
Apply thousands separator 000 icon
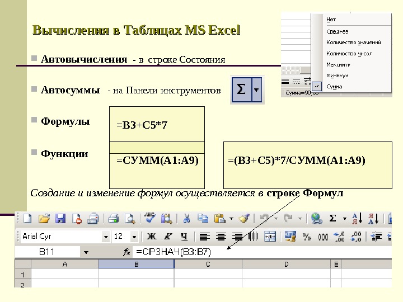tap(323, 237)
